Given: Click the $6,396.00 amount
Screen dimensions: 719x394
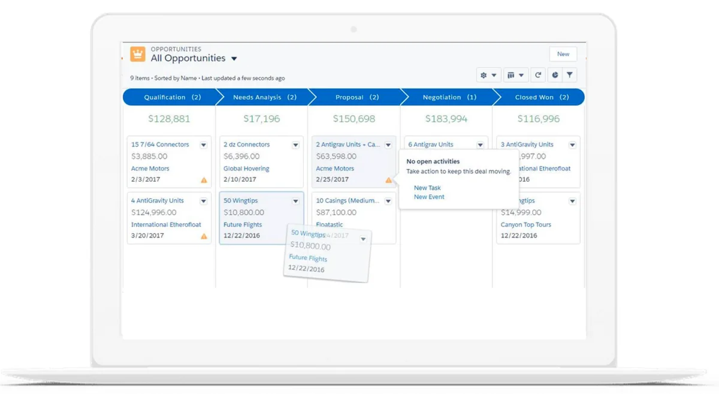Looking at the screenshot, I should point(241,157).
